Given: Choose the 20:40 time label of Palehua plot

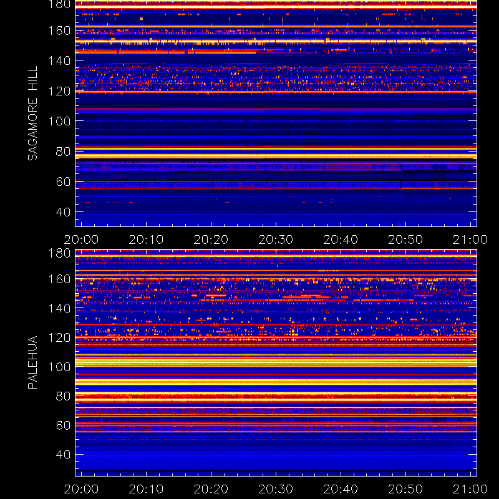Looking at the screenshot, I should [x=341, y=489].
